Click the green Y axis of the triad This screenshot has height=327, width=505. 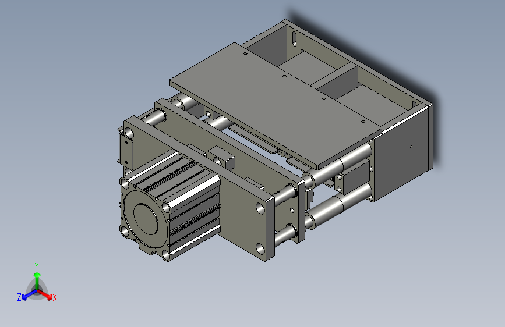tap(37, 280)
